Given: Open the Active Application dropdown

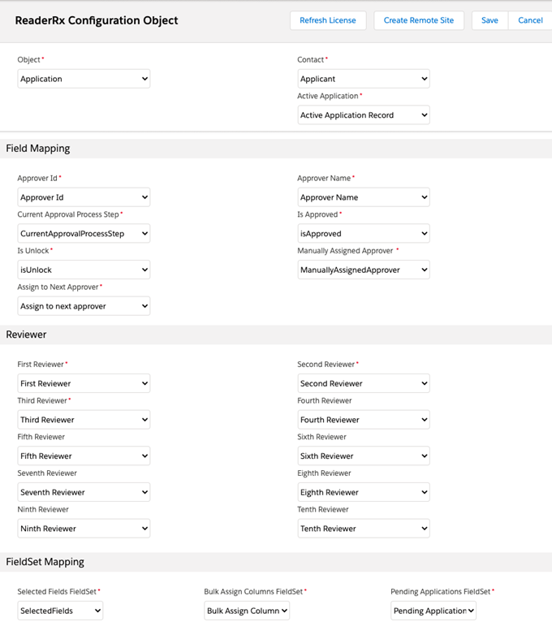Looking at the screenshot, I should point(364,115).
